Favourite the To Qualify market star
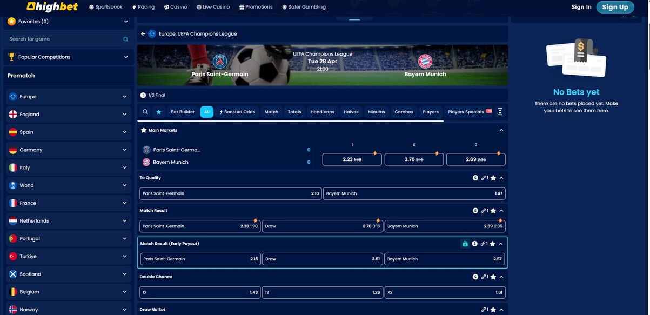 pyautogui.click(x=493, y=178)
